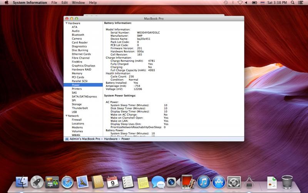Click System Information chip icon in dock
308x193 pixels.
coord(249,182)
